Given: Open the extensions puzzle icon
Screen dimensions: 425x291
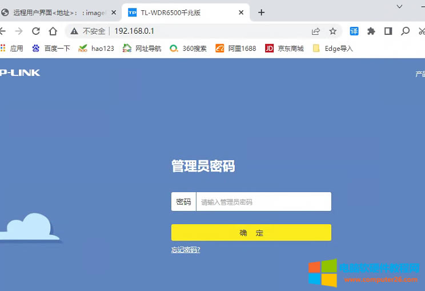Looking at the screenshot, I should (x=371, y=31).
